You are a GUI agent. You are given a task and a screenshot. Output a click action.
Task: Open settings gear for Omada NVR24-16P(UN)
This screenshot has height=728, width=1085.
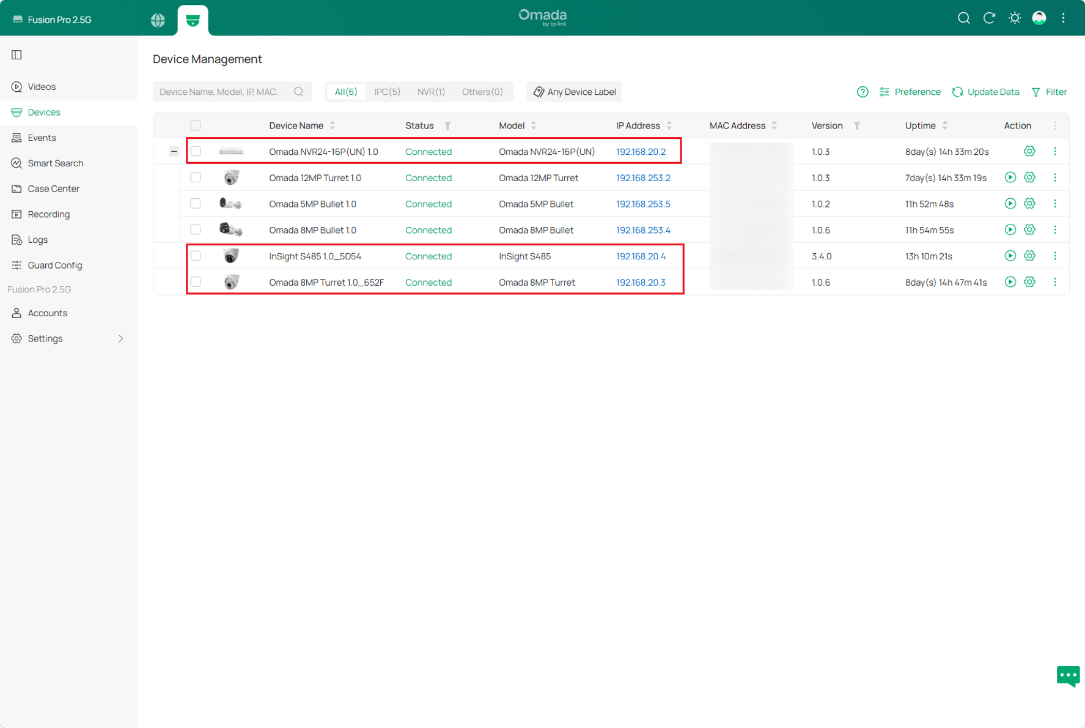pyautogui.click(x=1029, y=151)
